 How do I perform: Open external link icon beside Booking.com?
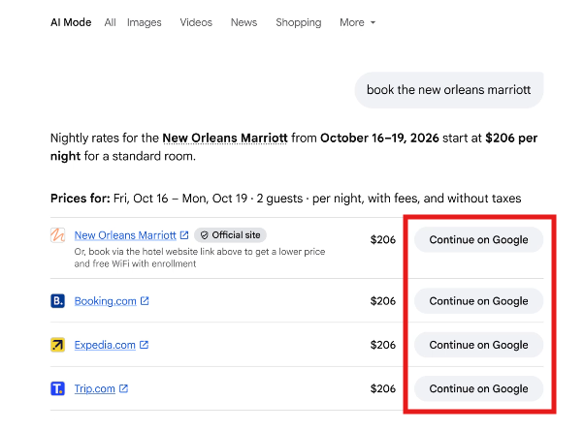pyautogui.click(x=145, y=300)
